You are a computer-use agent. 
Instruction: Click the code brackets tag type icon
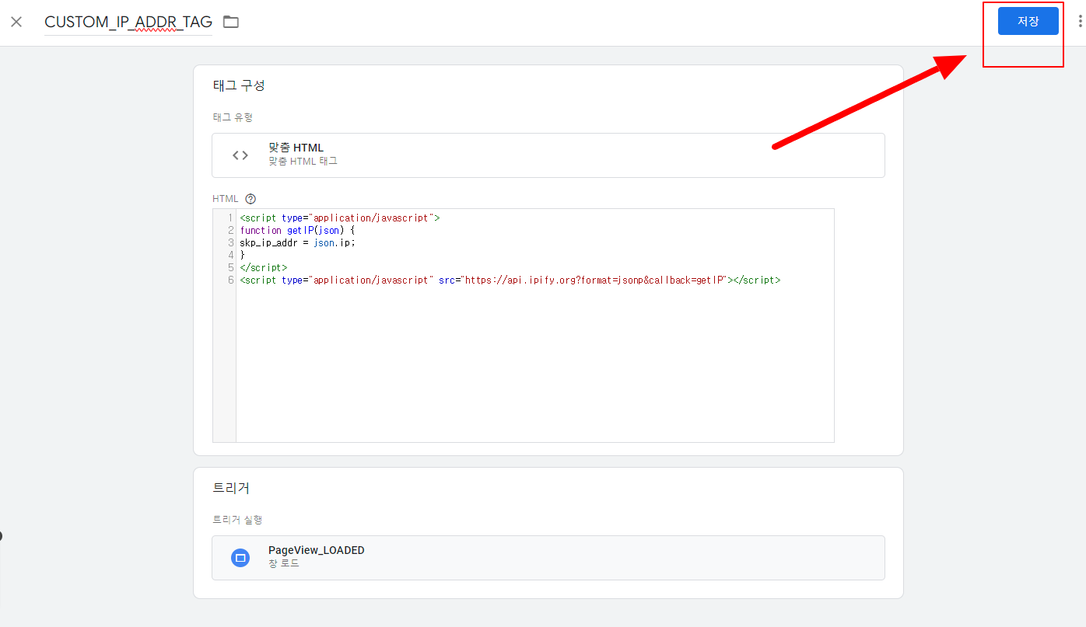[x=240, y=155]
